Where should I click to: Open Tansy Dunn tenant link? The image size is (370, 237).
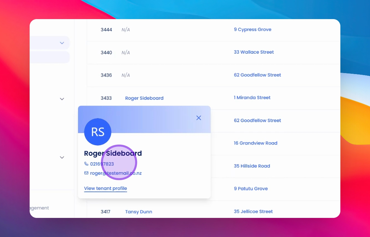[139, 212]
